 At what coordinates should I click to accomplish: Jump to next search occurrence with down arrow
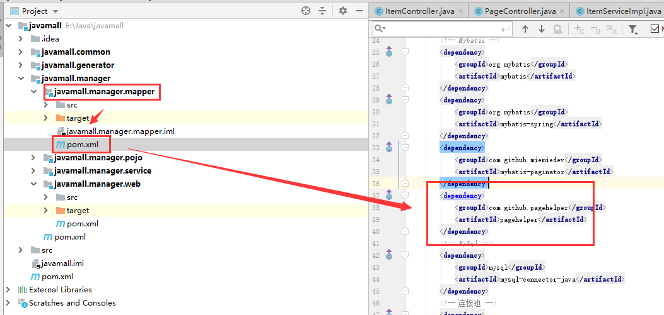click(541, 29)
